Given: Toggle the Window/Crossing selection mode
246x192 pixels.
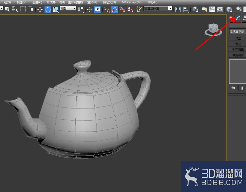Looking at the screenshot, I should (x=31, y=9).
